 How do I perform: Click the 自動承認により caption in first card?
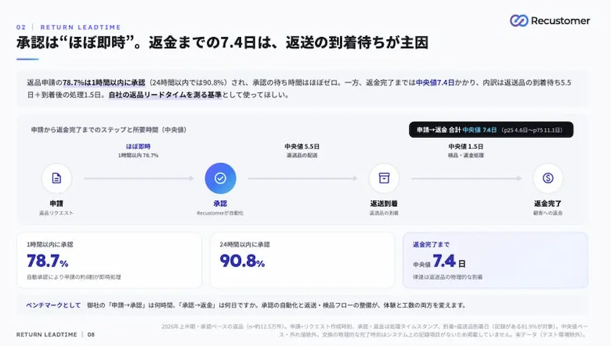coord(73,277)
